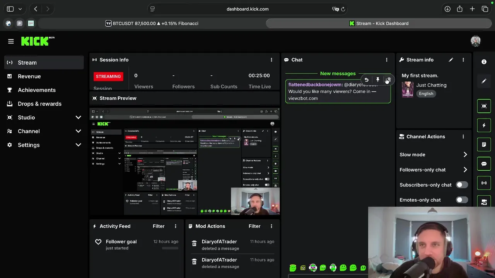Toggle Emotes-only chat switch
495x278 pixels.
click(462, 200)
